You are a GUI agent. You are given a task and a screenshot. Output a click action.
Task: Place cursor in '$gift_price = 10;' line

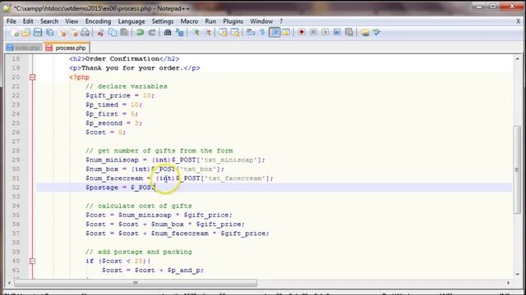coord(120,96)
